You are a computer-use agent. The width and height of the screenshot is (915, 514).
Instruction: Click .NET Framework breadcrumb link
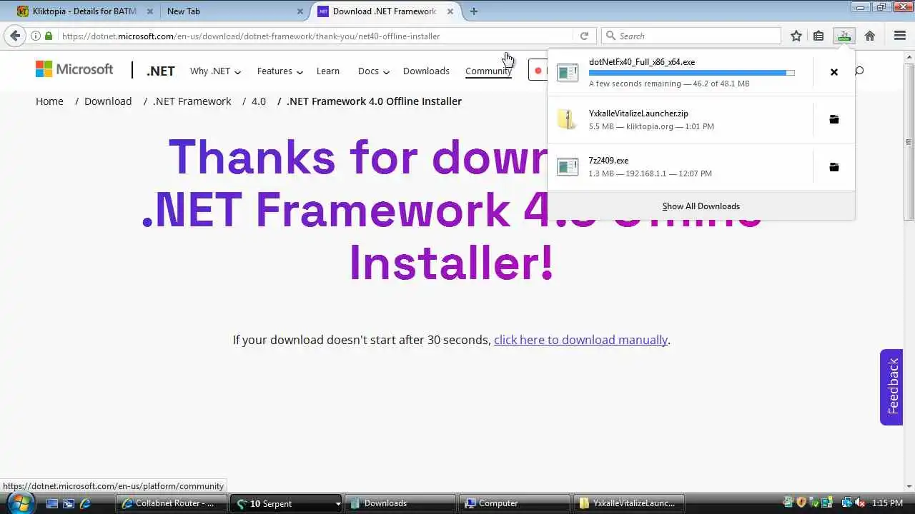(x=192, y=101)
